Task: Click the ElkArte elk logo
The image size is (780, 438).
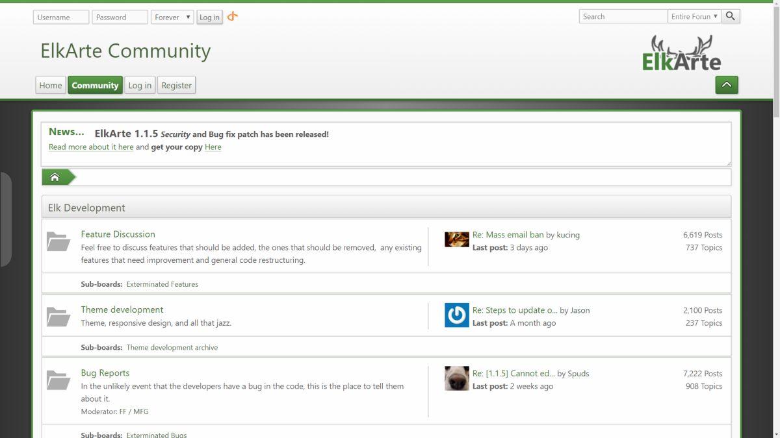Action: (x=681, y=53)
